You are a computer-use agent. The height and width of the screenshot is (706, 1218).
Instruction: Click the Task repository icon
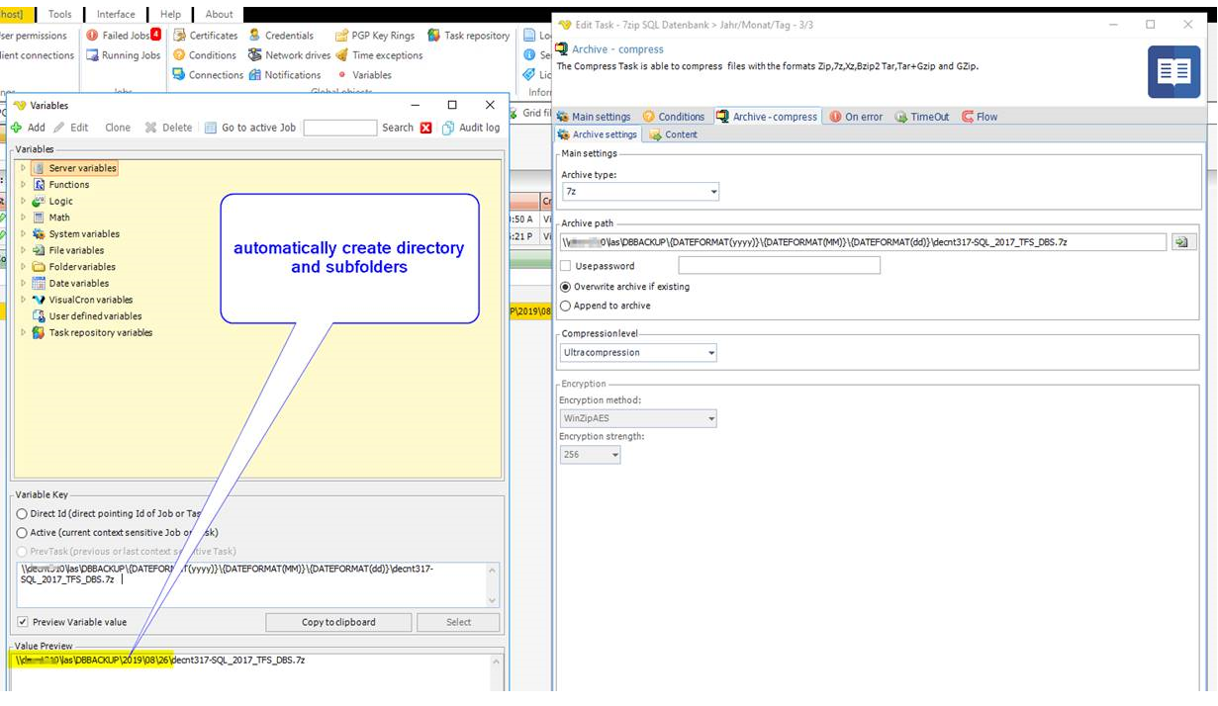434,36
